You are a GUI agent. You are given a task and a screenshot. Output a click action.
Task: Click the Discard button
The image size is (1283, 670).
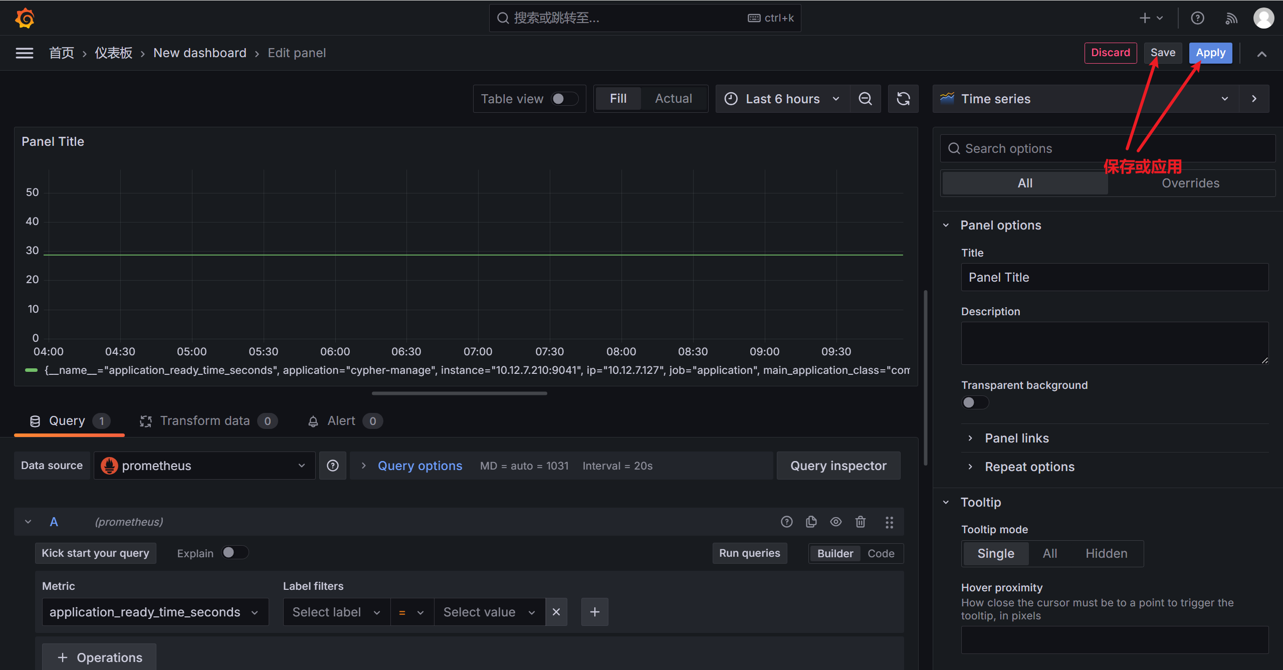pos(1111,53)
